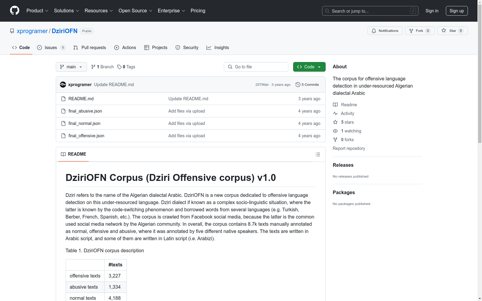Click the star icon in Star button
The width and height of the screenshot is (482, 301).
pyautogui.click(x=444, y=30)
